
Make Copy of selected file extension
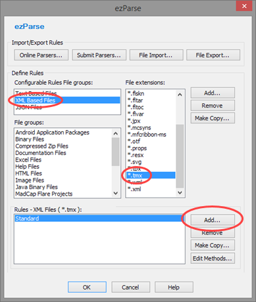(213, 118)
